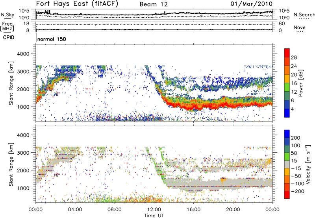Click the Nave legend label
315x218 pixels.
pos(300,28)
